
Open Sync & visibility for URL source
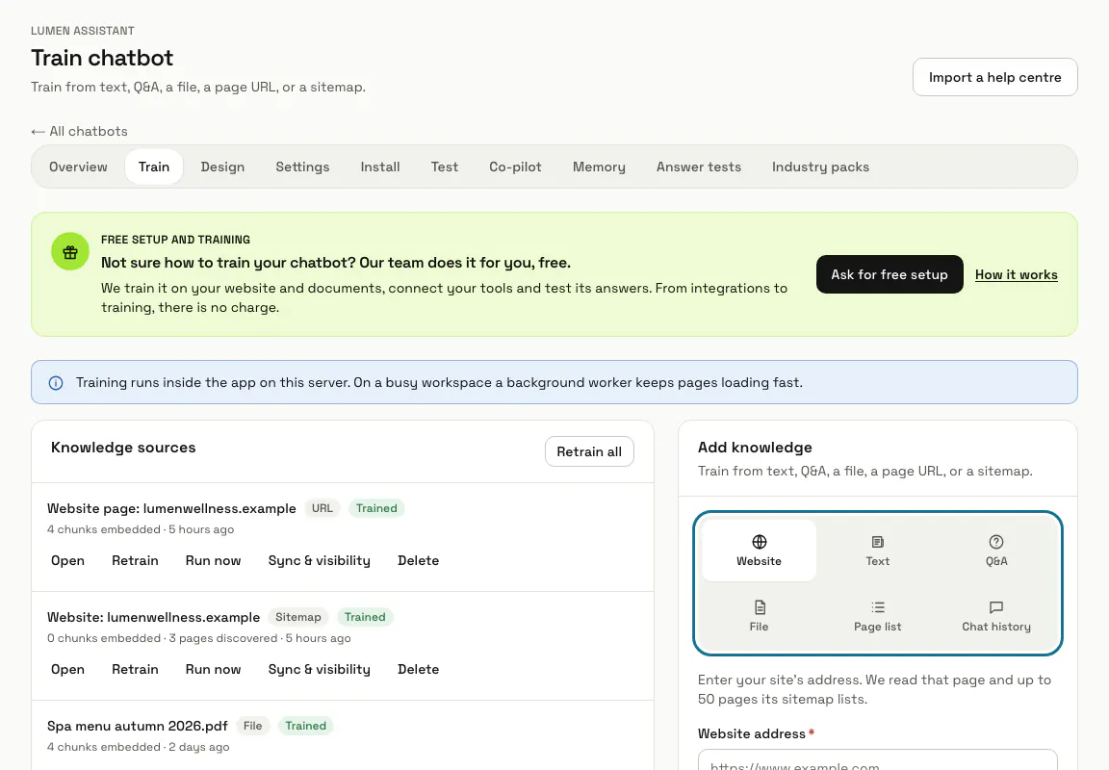(x=319, y=561)
